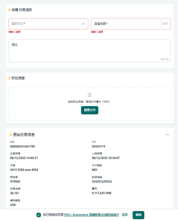Select the transaction amount 36,161
Screen dimensions: 178x221
click(15, 193)
